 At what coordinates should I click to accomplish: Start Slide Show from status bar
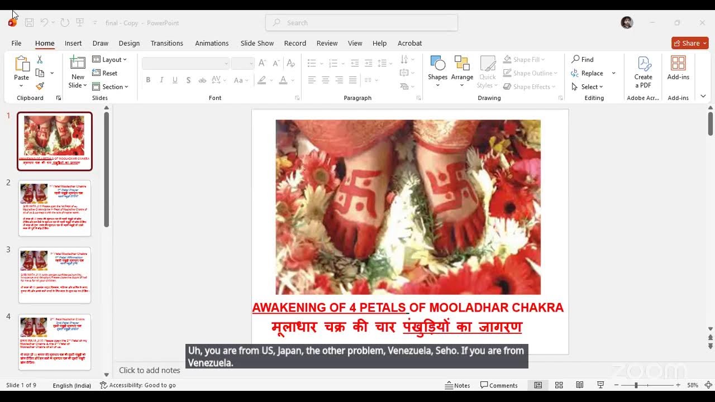pos(600,385)
